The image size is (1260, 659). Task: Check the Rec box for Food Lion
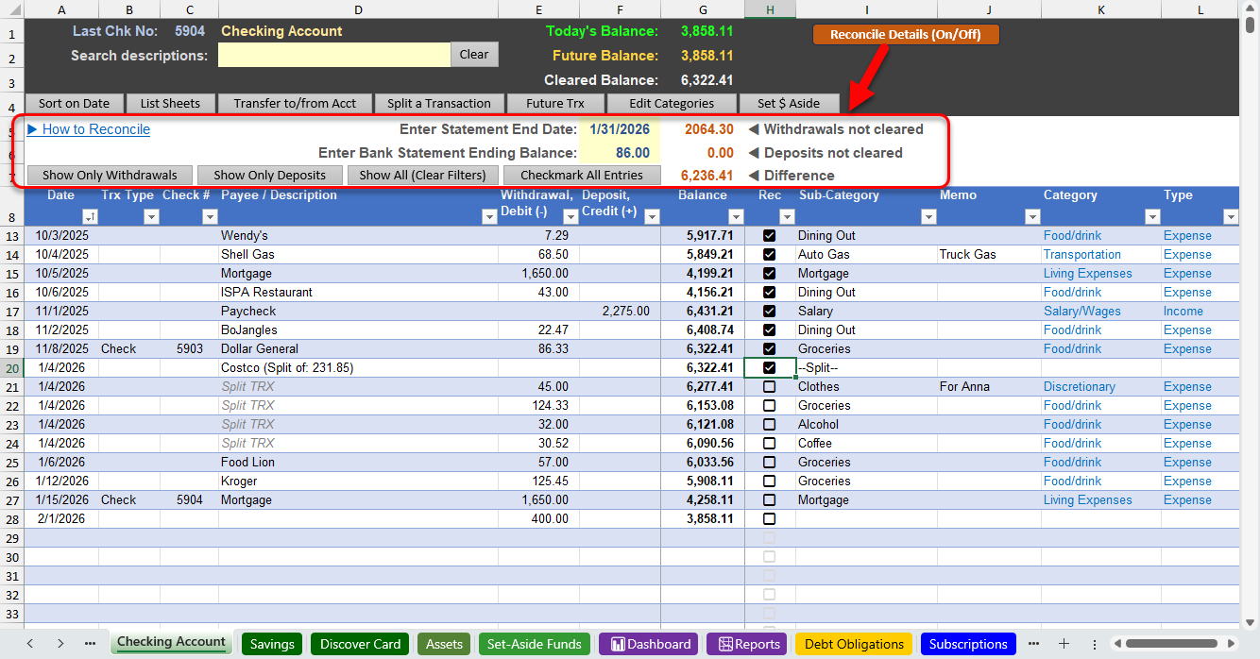768,462
